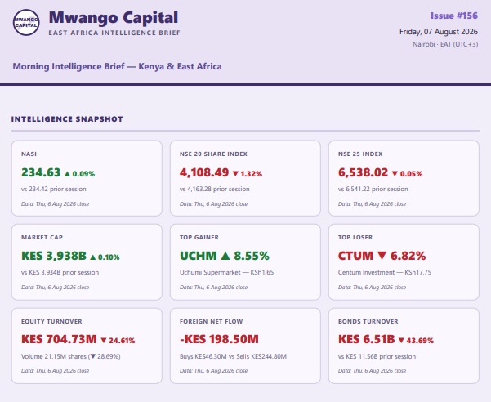The height and width of the screenshot is (402, 491).
Task: Open the NASI index card
Action: coord(87,178)
